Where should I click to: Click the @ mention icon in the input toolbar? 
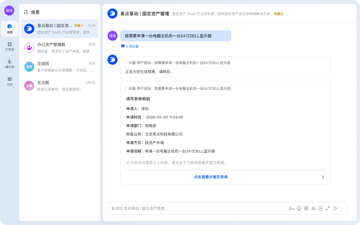click(306, 208)
